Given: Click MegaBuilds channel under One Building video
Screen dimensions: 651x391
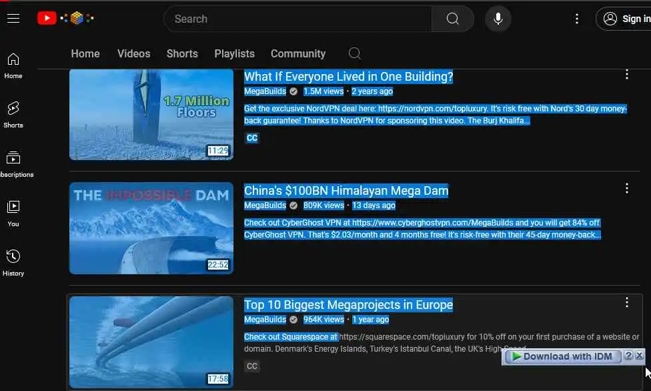Looking at the screenshot, I should coord(265,91).
